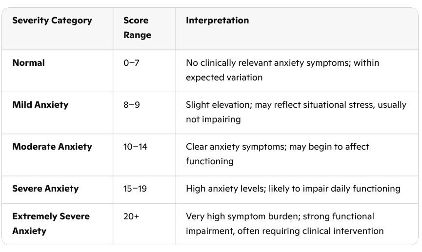Select the Normal severity category cell
The width and height of the screenshot is (422, 252).
28,63
